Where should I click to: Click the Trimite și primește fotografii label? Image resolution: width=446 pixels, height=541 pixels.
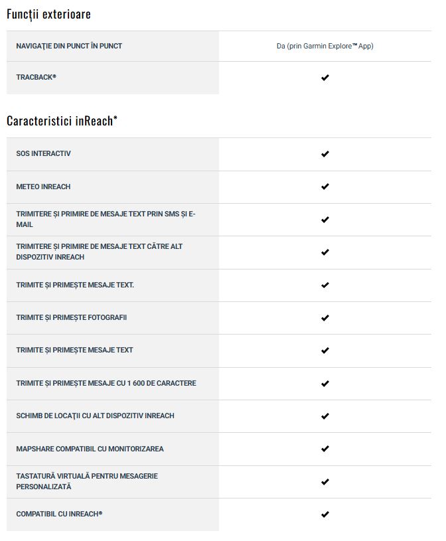[x=72, y=317]
